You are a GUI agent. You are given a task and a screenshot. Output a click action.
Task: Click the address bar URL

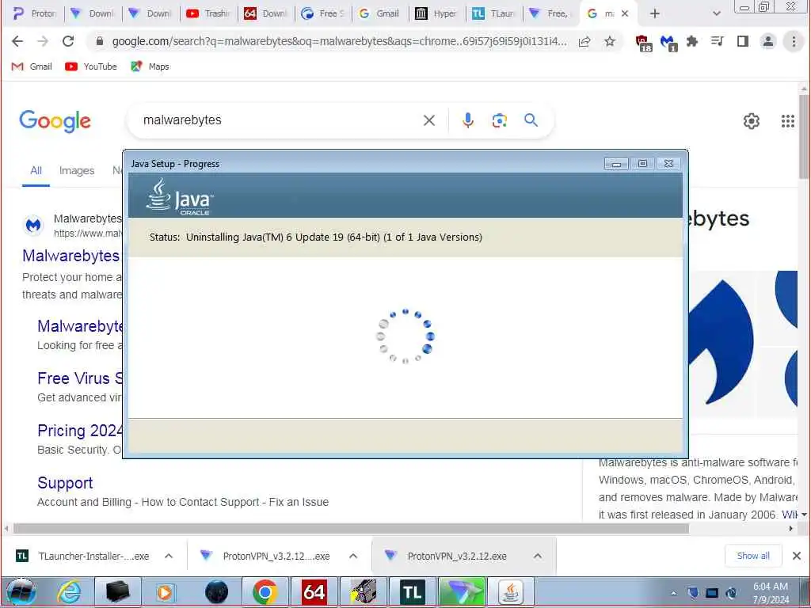tap(339, 41)
